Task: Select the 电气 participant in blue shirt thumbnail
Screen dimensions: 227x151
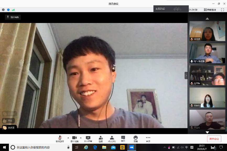Action: (x=207, y=53)
